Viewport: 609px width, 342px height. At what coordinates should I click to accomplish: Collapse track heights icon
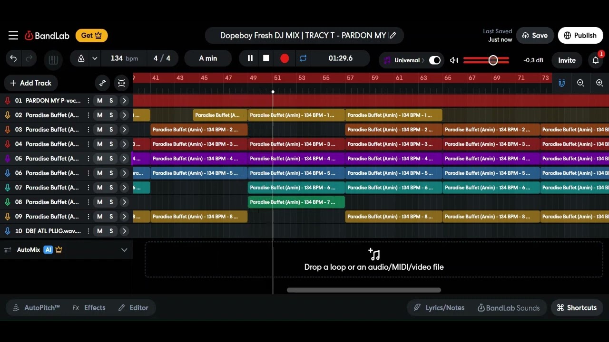pos(121,83)
